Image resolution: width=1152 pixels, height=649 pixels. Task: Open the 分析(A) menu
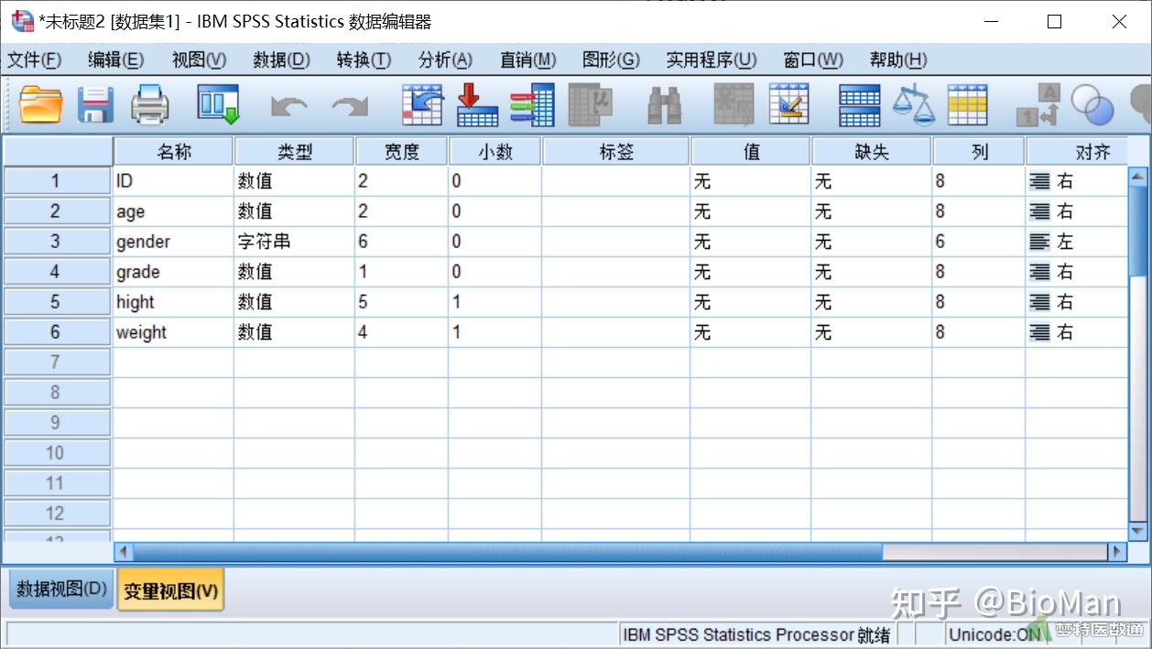[x=445, y=59]
